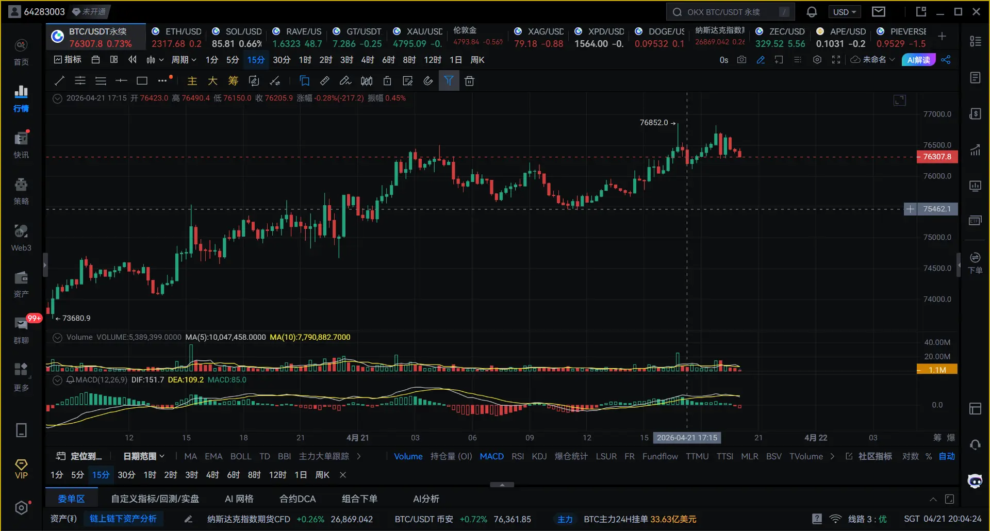Screen dimensions: 990x531
Task: Click the plus button beside 75462.1 price
Action: pos(910,209)
